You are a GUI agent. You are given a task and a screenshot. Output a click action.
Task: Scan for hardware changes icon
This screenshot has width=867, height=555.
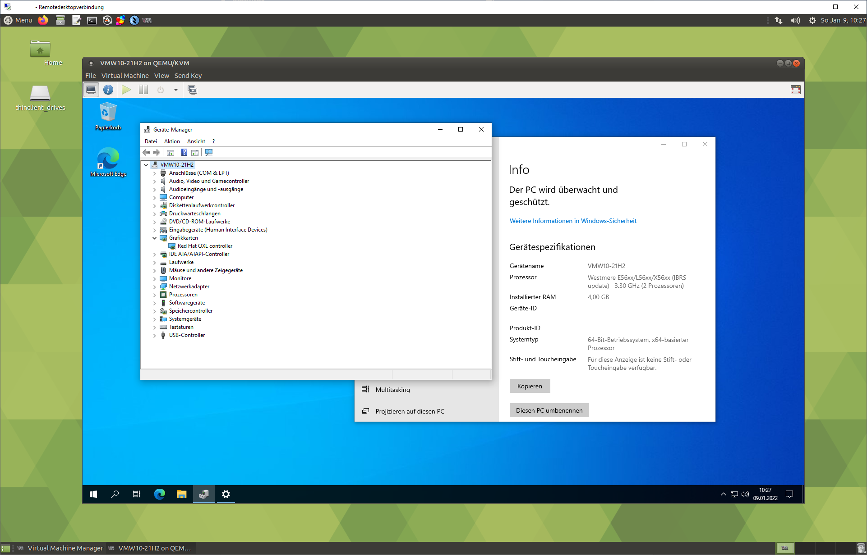[x=209, y=153]
